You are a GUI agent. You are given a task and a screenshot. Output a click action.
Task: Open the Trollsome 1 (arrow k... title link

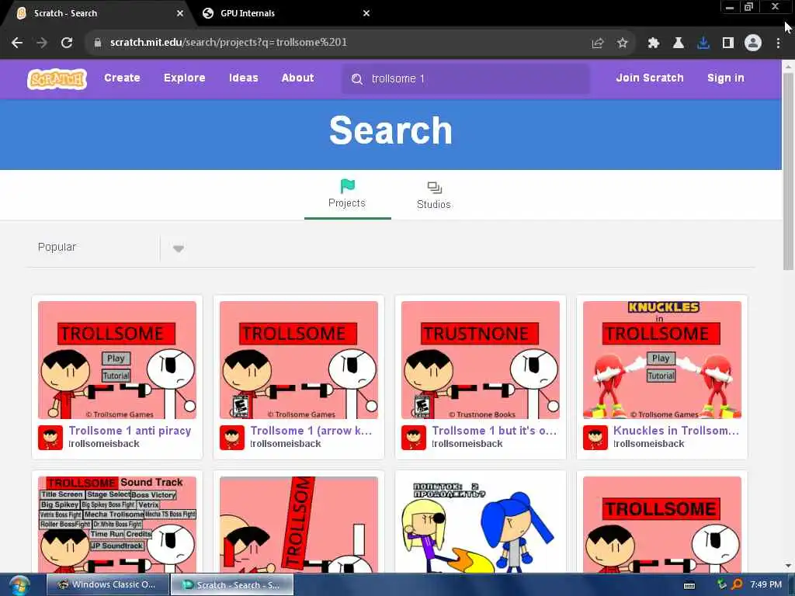pyautogui.click(x=311, y=431)
